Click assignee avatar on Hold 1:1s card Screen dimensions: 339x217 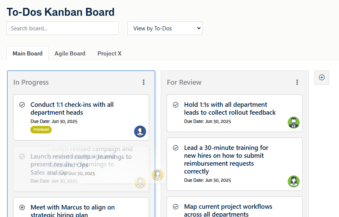click(294, 123)
